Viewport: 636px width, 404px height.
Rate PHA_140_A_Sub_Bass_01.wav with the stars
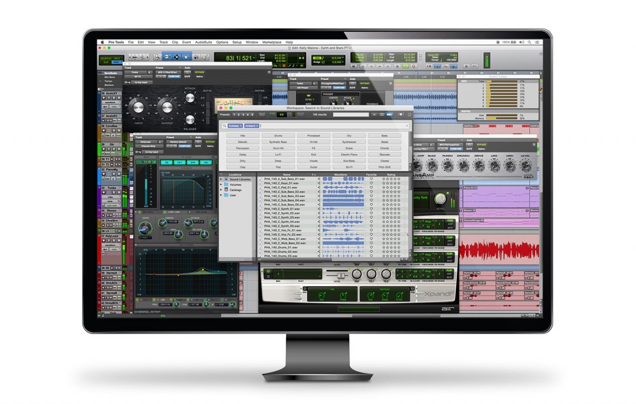[x=390, y=178]
